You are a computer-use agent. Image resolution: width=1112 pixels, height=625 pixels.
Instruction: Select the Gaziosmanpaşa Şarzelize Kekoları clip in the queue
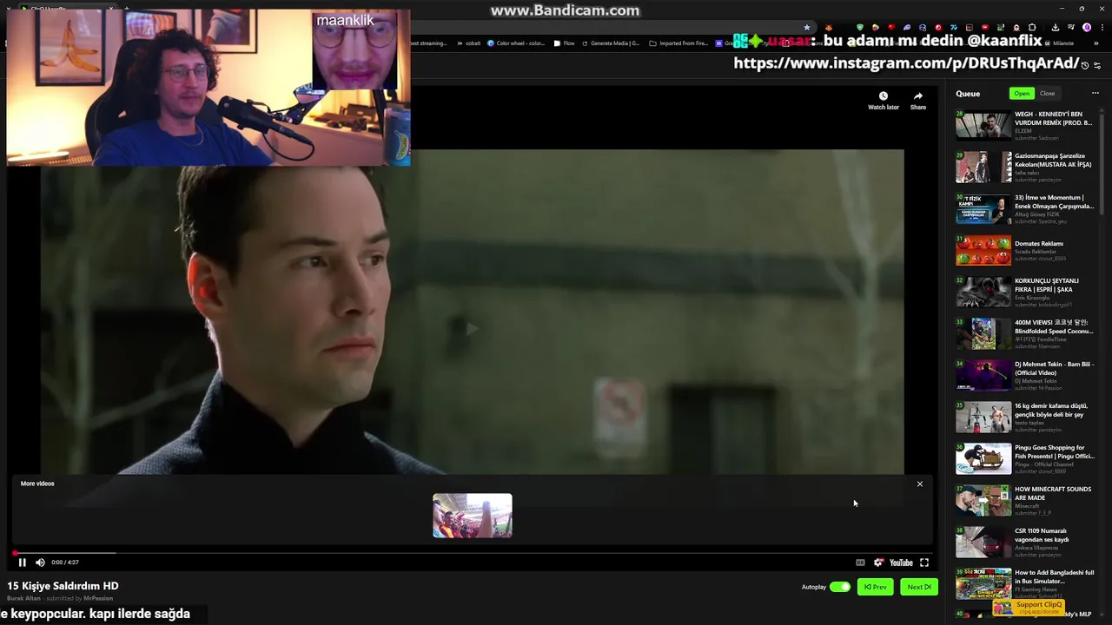pyautogui.click(x=1025, y=168)
